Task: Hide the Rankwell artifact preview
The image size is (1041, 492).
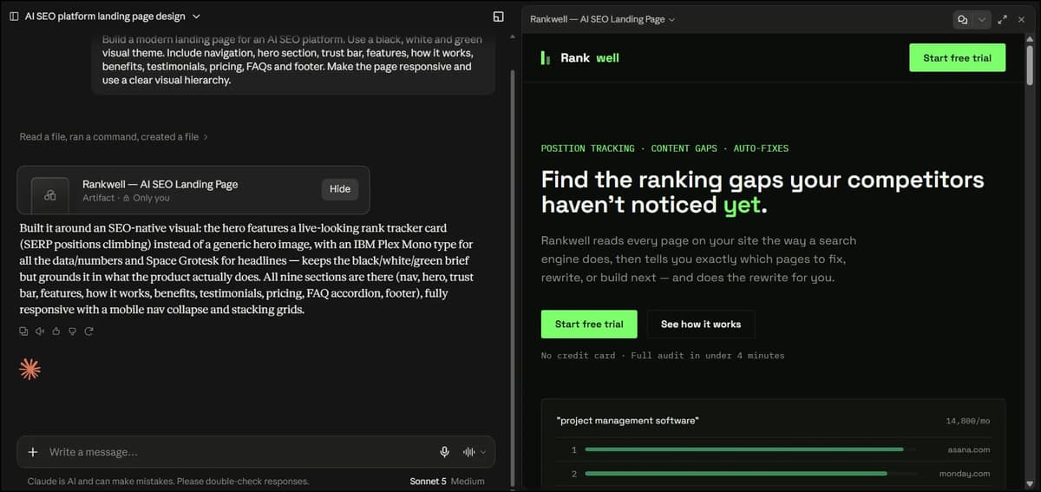Action: 340,189
